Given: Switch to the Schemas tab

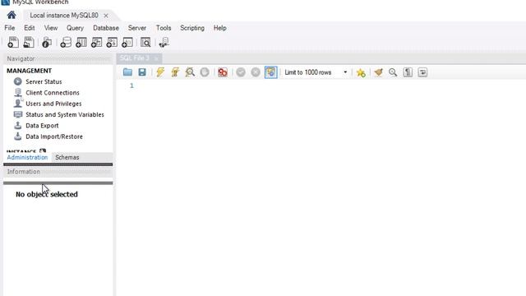Looking at the screenshot, I should click(67, 157).
